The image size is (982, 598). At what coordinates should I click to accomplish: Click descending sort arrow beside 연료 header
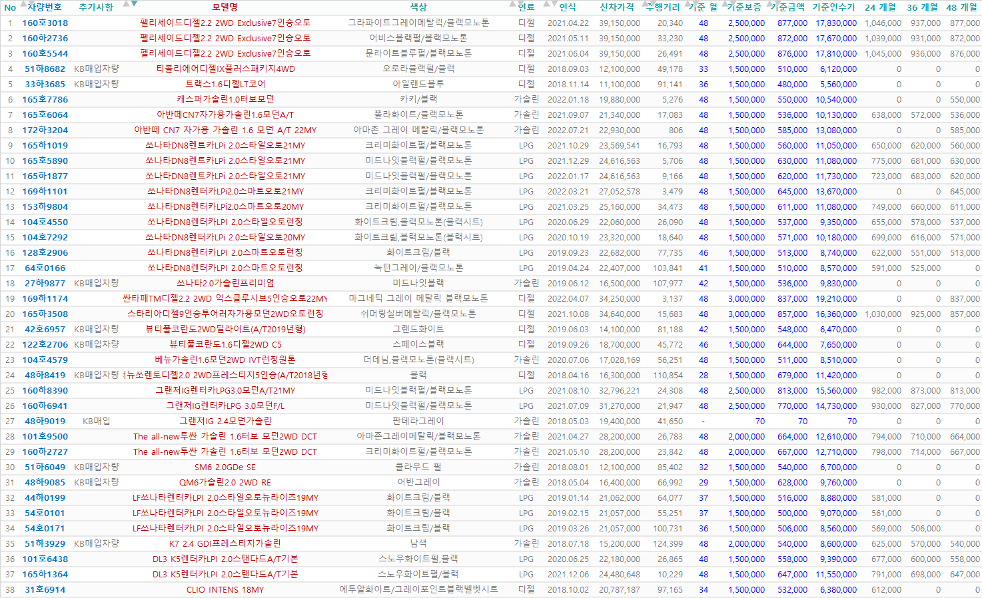pyautogui.click(x=520, y=3)
